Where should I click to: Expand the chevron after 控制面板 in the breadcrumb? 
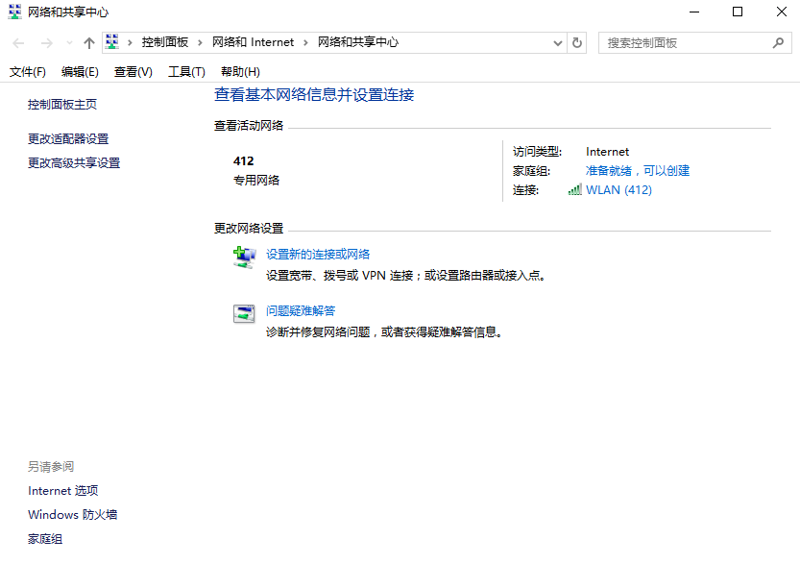200,43
